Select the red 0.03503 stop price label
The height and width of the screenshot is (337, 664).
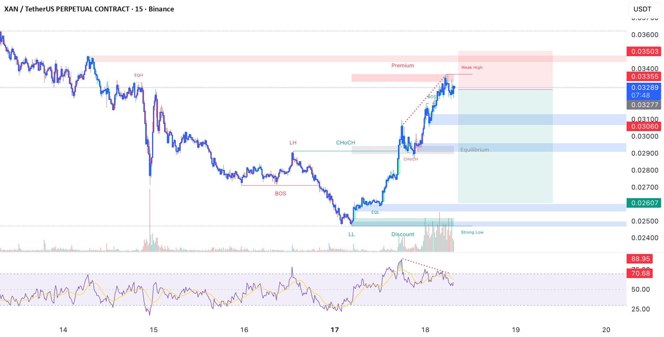pyautogui.click(x=644, y=52)
